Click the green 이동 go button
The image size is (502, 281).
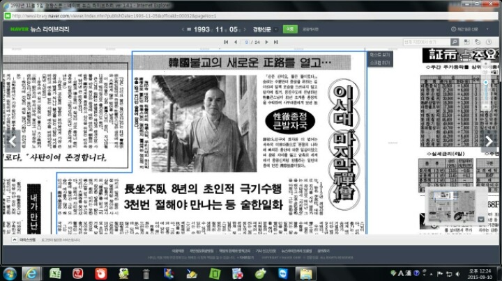click(290, 29)
